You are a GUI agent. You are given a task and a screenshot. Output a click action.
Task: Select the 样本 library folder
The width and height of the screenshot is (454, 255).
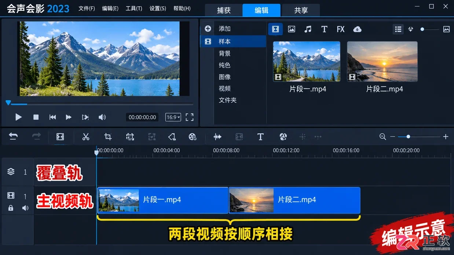click(233, 41)
